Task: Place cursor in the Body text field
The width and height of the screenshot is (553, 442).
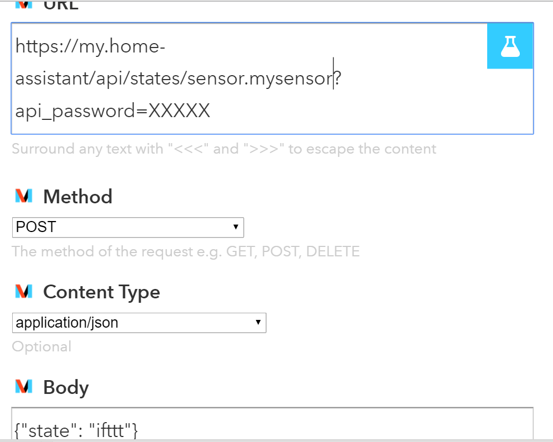Action: click(x=272, y=428)
